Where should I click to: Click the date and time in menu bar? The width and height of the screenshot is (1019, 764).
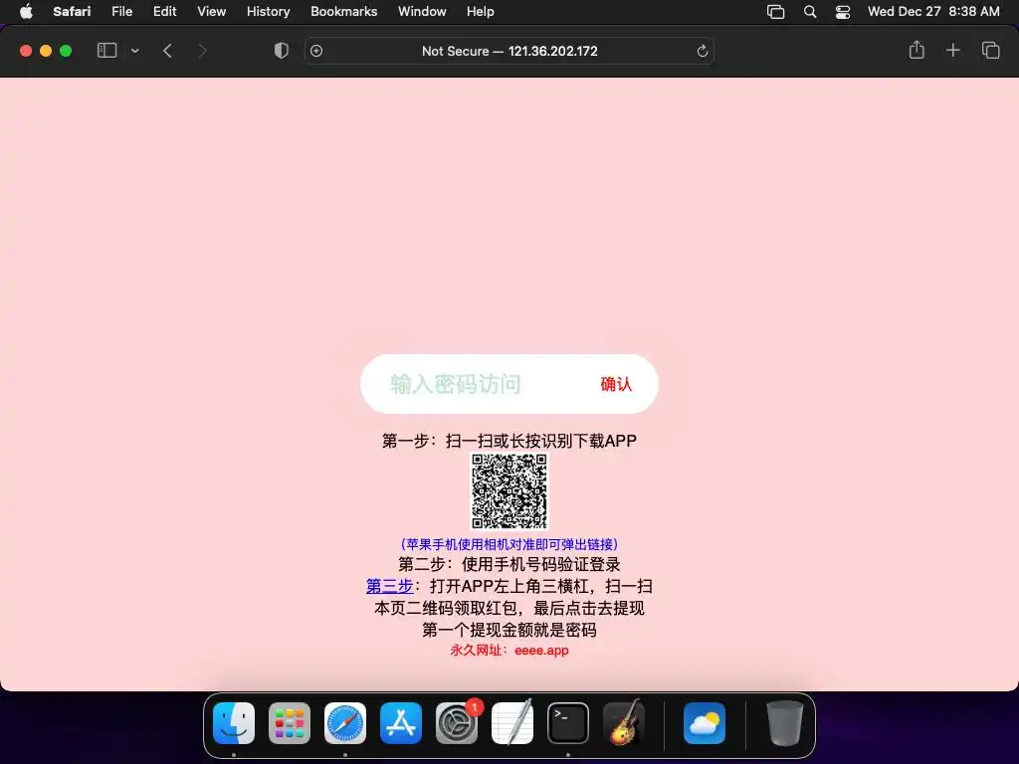933,11
